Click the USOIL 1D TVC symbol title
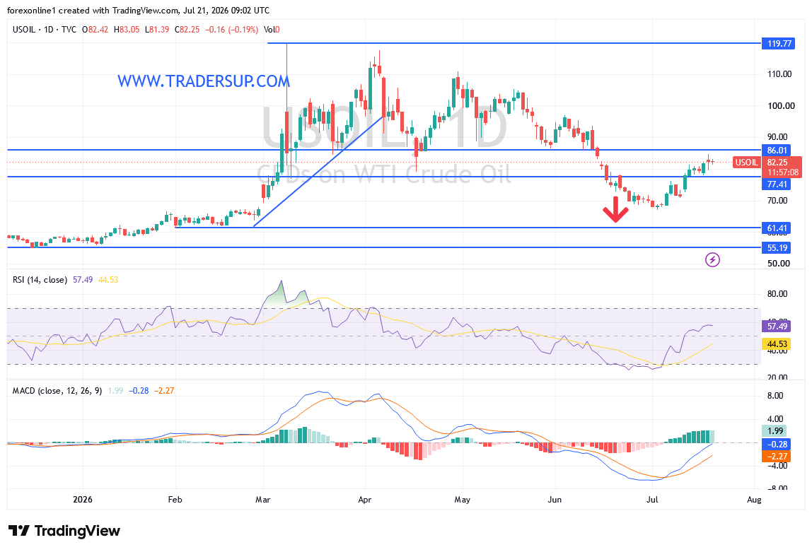The image size is (812, 552). pyautogui.click(x=45, y=30)
